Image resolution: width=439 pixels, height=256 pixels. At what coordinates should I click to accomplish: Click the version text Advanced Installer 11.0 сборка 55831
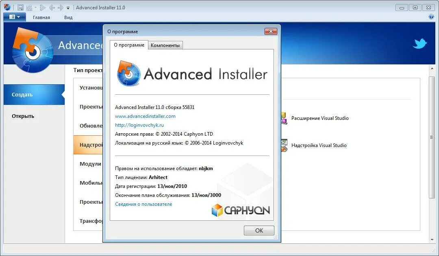154,107
